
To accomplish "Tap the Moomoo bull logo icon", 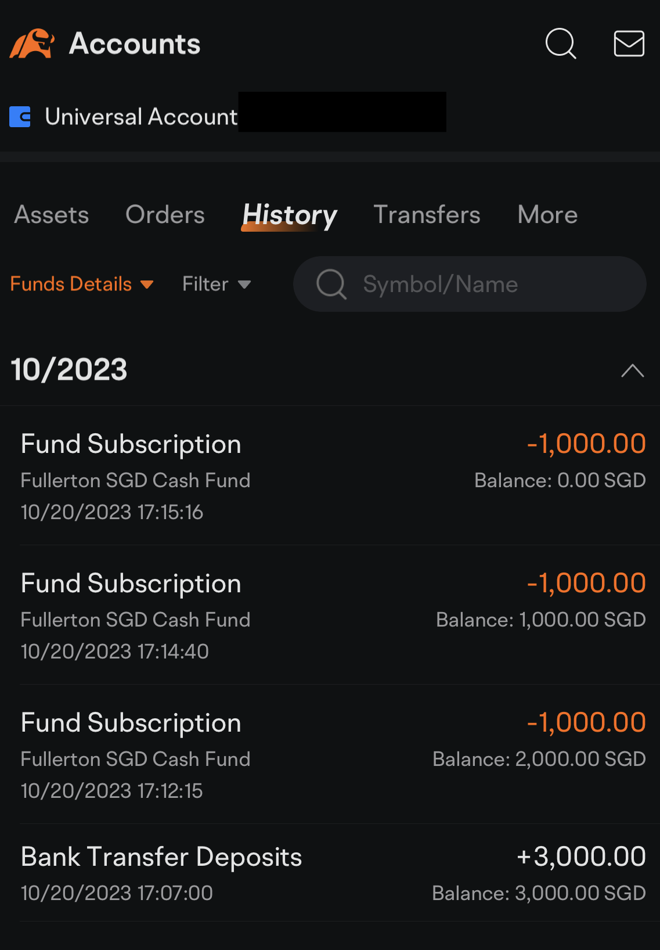I will (x=32, y=44).
